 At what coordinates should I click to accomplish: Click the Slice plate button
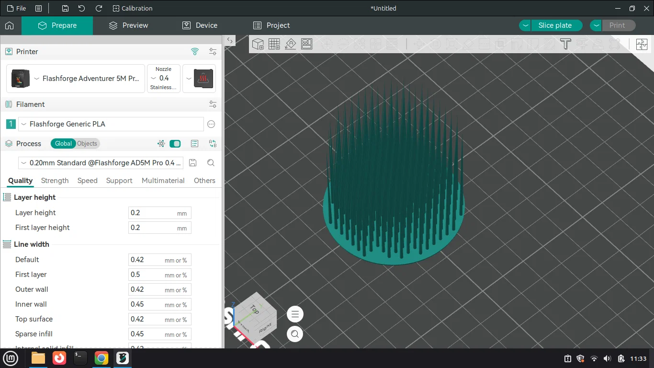pos(555,25)
